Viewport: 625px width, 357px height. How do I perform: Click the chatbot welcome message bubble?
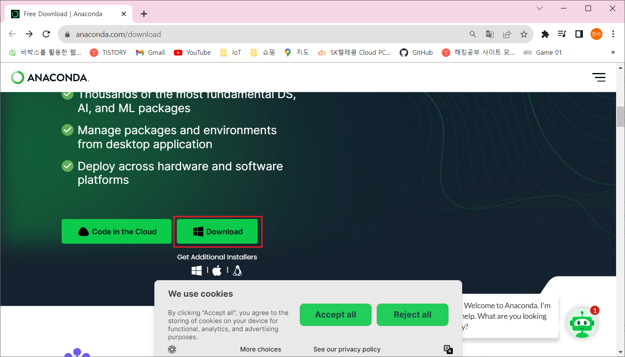(x=509, y=316)
